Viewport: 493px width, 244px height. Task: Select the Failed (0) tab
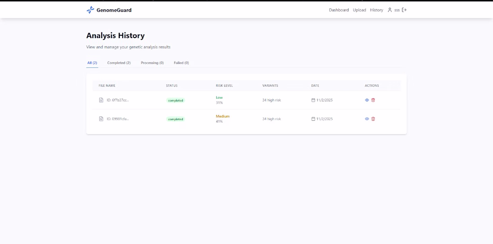[x=181, y=63]
